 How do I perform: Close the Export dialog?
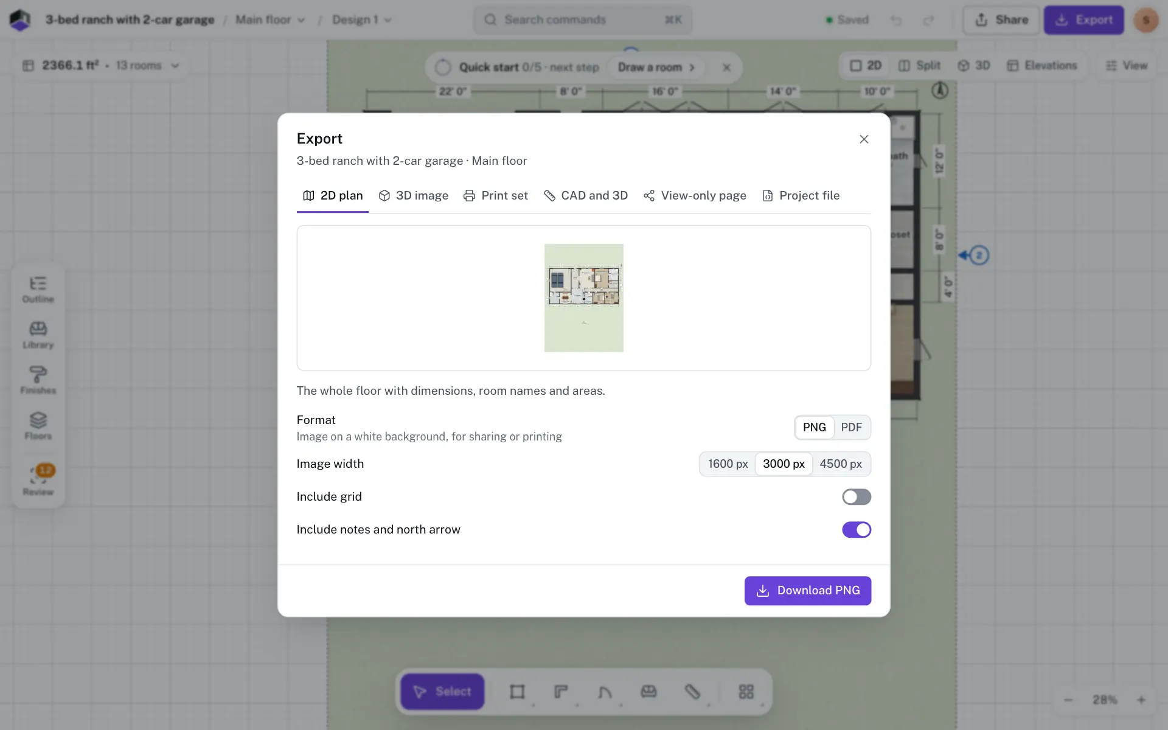tap(864, 139)
